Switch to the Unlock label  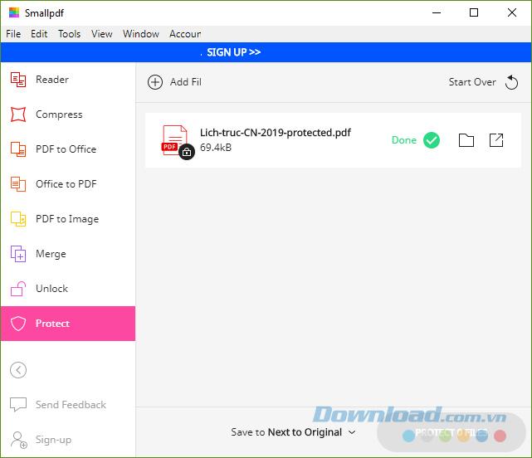point(52,289)
